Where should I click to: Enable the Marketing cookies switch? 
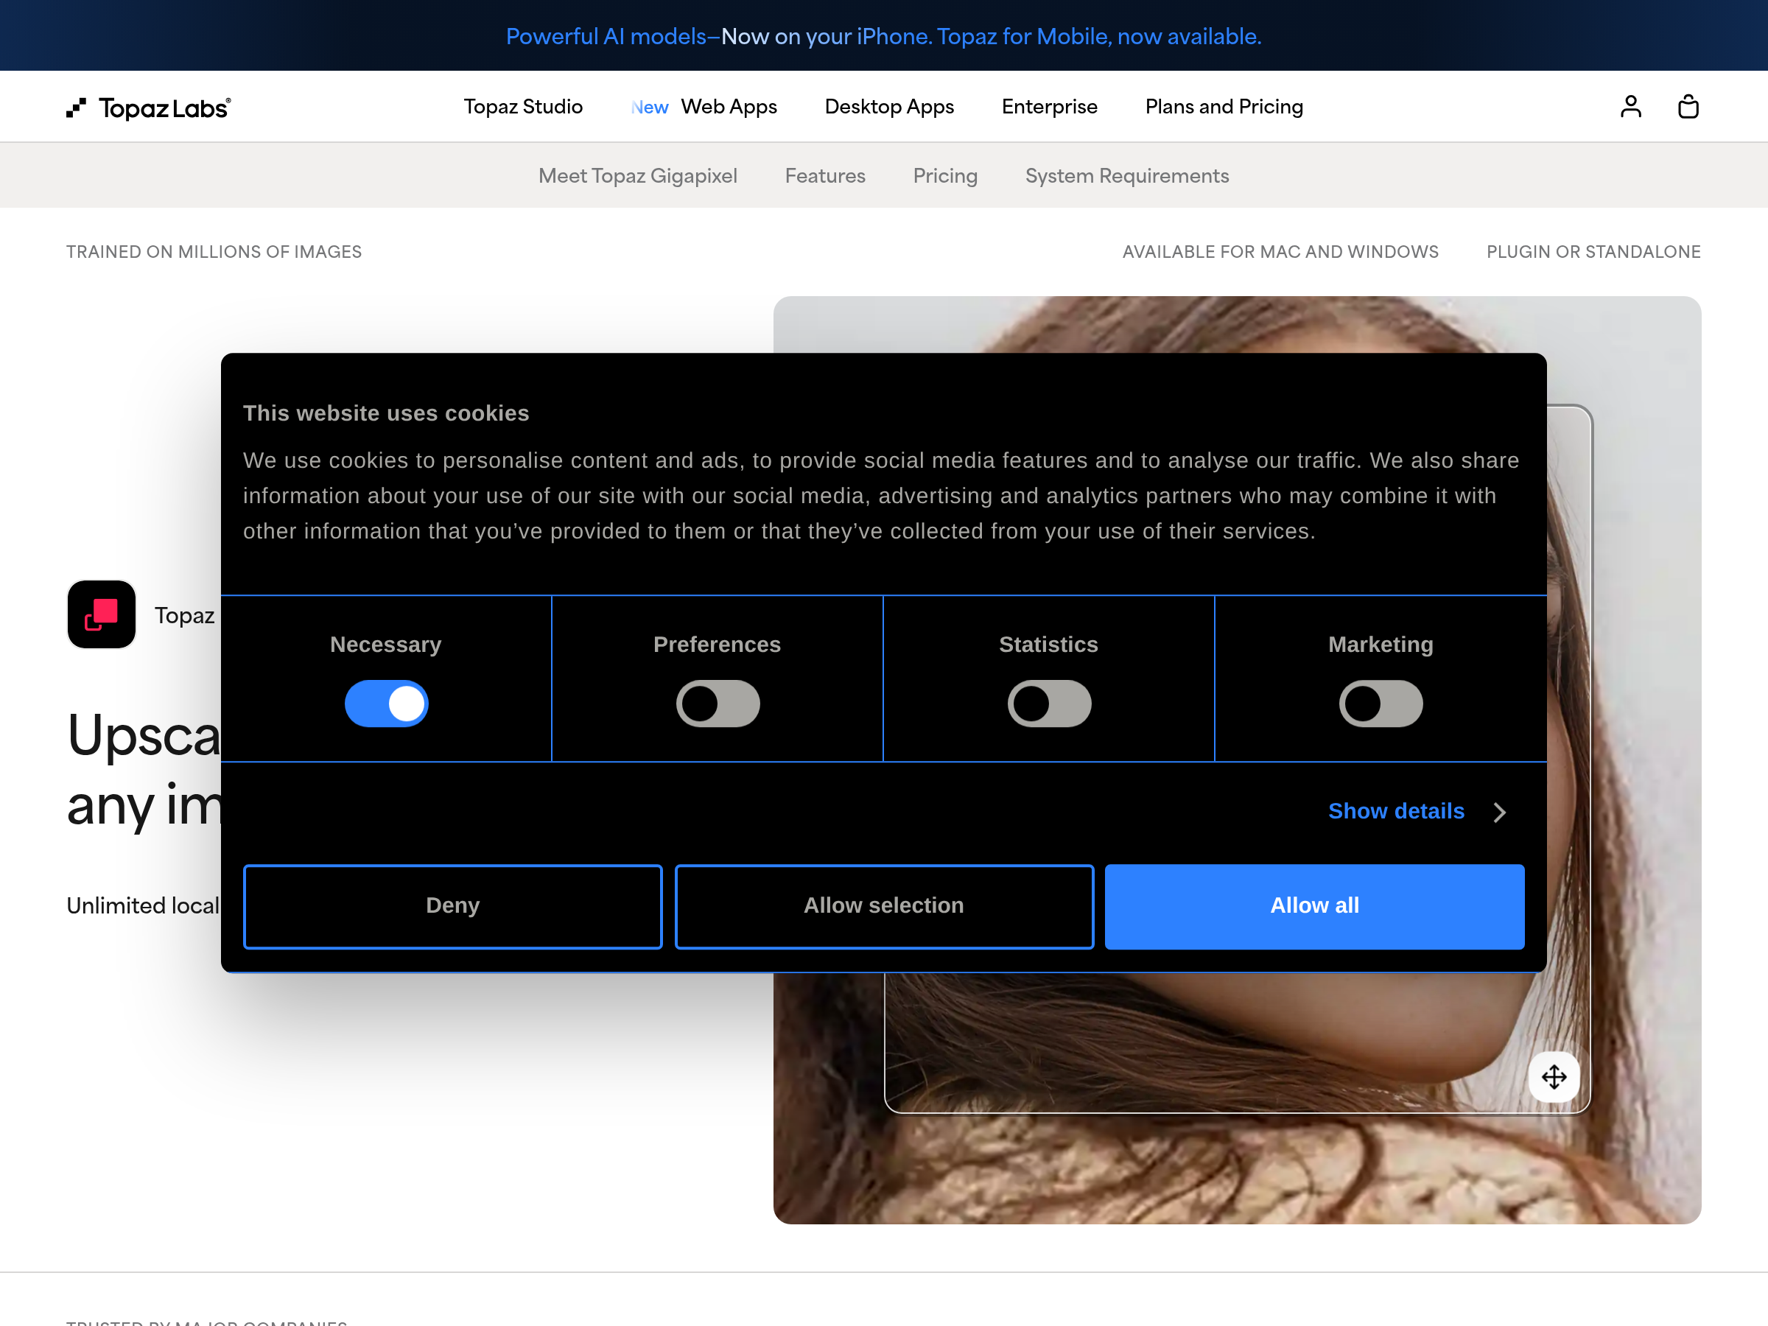tap(1381, 704)
